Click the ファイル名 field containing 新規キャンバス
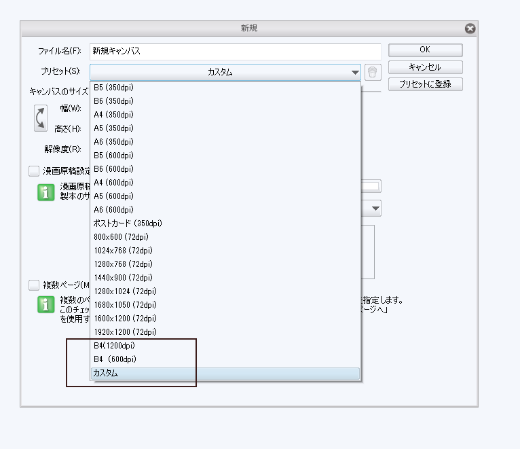Screen dimensions: 520x449 tap(235, 52)
